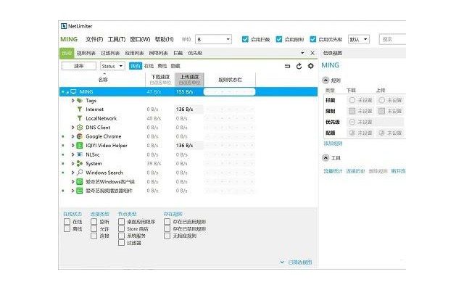Click the computer icon in MING row
The width and height of the screenshot is (464, 290).
point(73,92)
